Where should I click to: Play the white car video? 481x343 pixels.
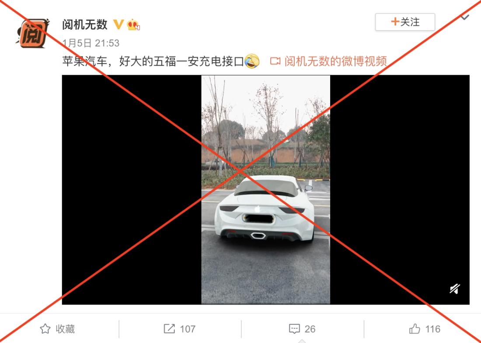point(266,190)
